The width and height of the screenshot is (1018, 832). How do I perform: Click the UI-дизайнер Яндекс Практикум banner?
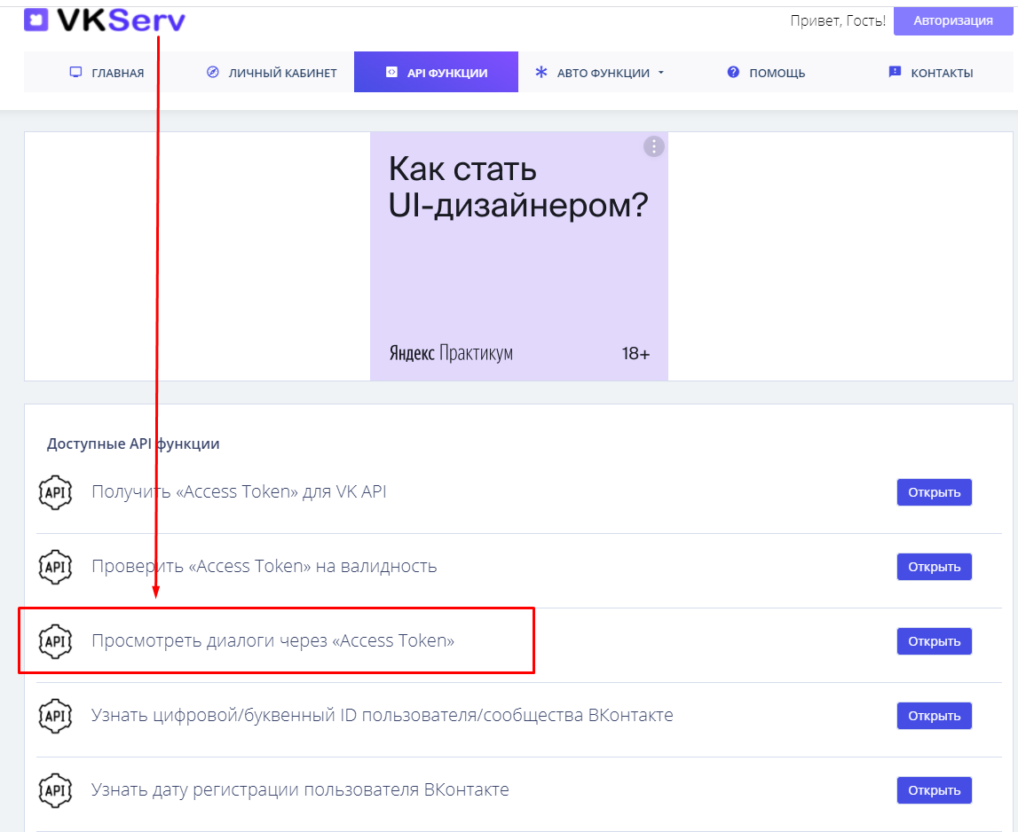[x=518, y=256]
